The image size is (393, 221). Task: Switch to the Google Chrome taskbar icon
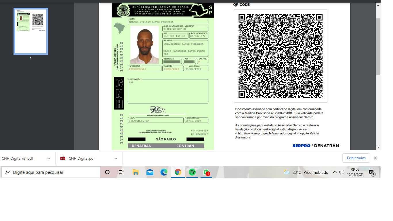pyautogui.click(x=178, y=172)
